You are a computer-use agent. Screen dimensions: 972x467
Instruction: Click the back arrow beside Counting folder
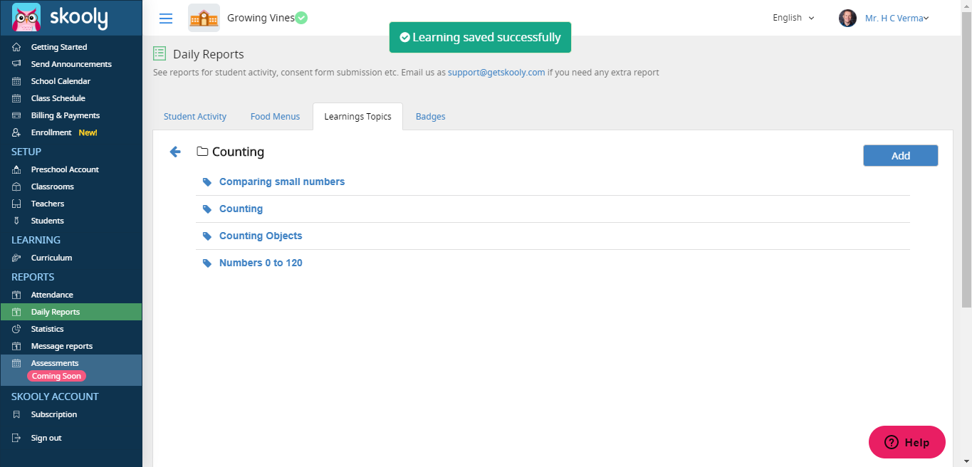tap(175, 152)
